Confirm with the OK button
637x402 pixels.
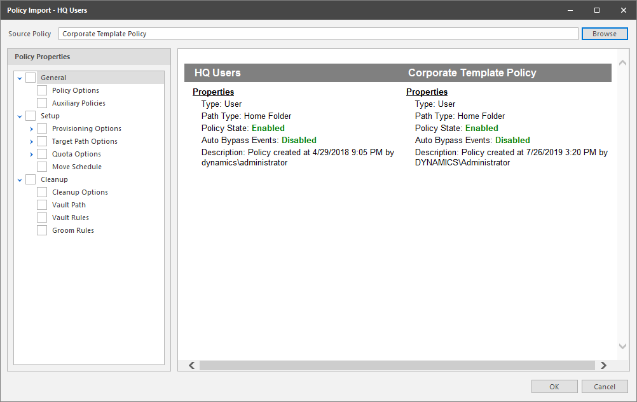click(554, 387)
